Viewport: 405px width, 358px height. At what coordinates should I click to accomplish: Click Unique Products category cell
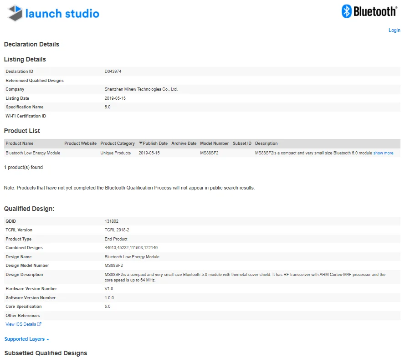[115, 153]
